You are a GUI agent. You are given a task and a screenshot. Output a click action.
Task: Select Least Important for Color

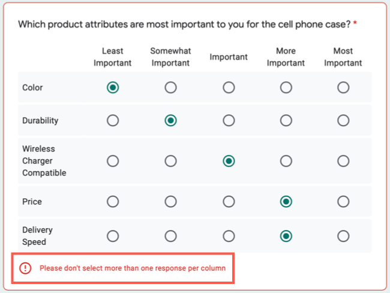[113, 88]
